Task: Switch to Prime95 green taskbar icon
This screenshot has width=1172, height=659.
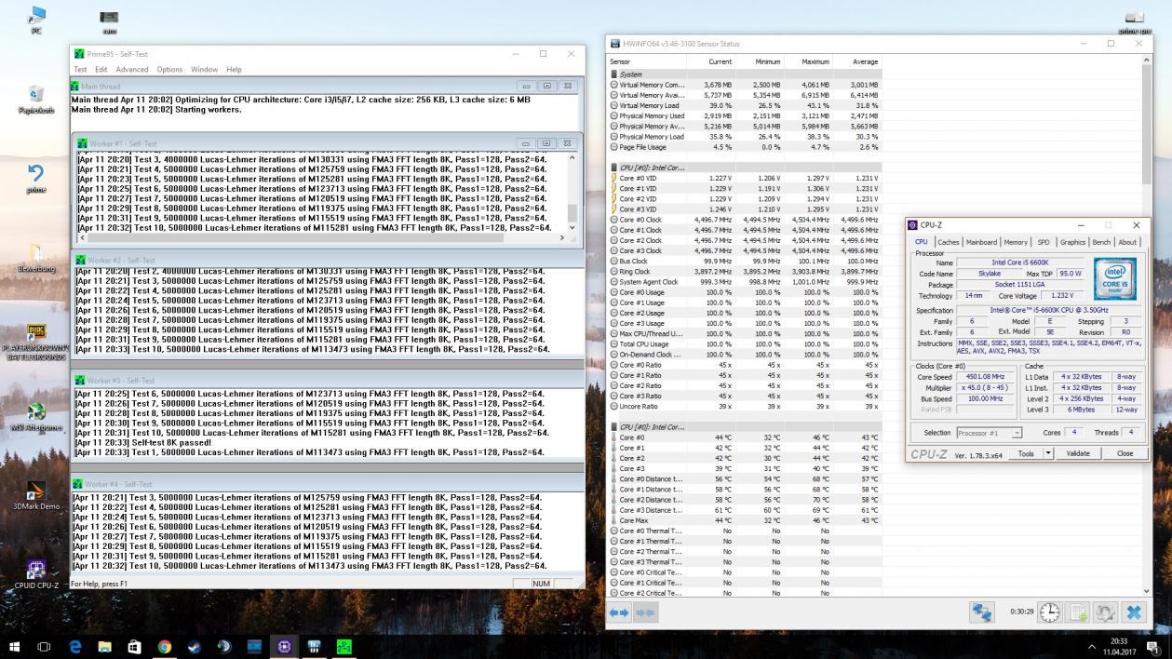Action: 344,646
